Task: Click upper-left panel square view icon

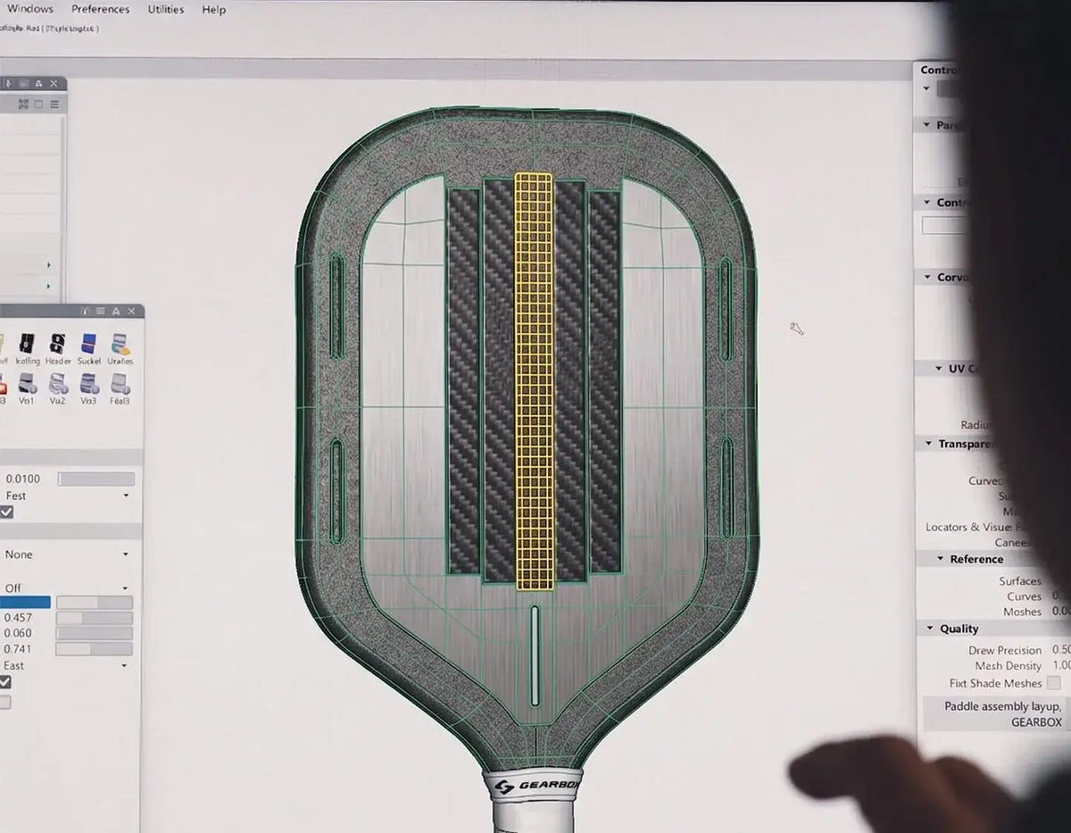Action: pos(39,104)
